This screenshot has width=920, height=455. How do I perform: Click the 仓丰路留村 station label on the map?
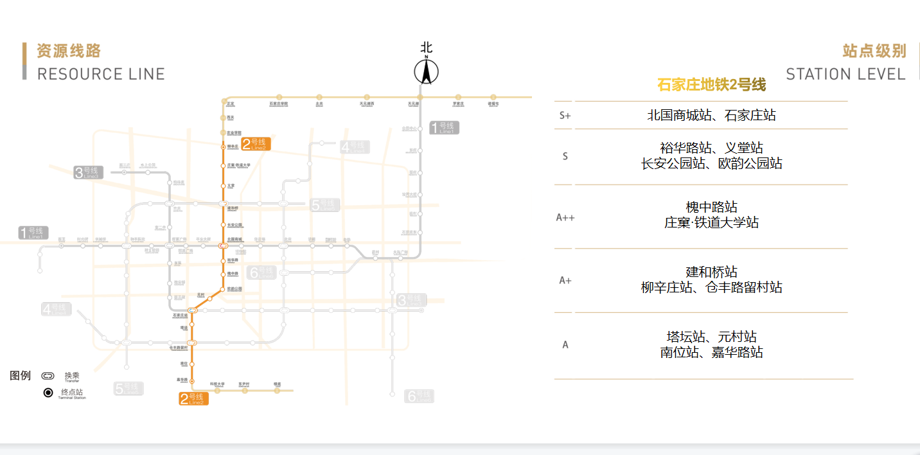coord(179,348)
